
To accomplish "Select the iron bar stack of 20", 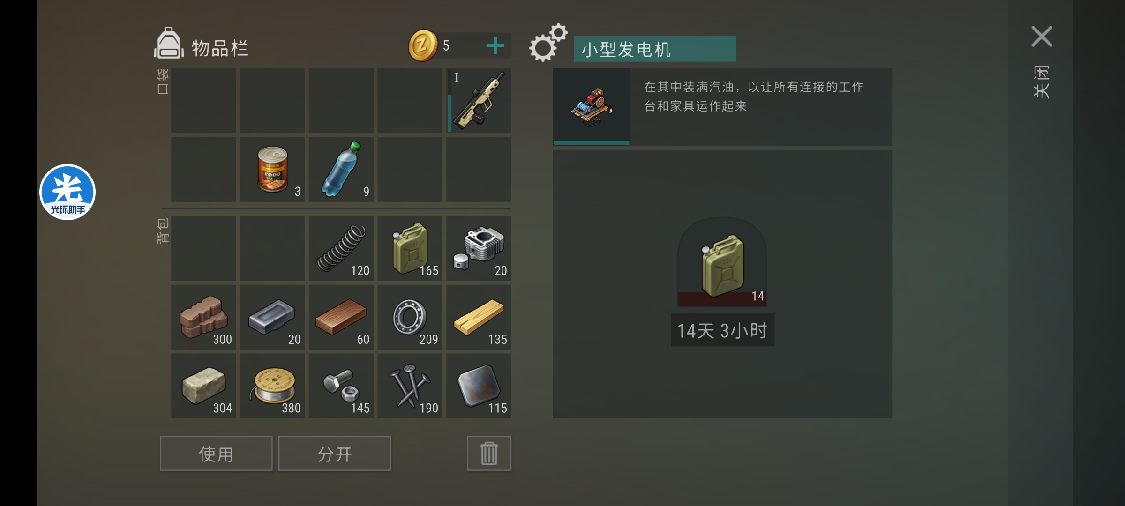I will coord(272,317).
